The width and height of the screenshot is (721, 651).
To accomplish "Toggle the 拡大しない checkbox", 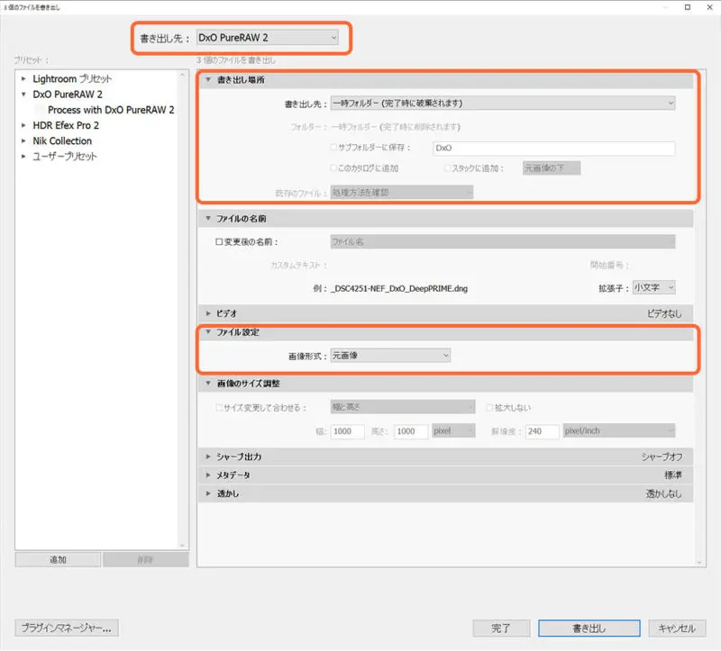I will tap(489, 408).
